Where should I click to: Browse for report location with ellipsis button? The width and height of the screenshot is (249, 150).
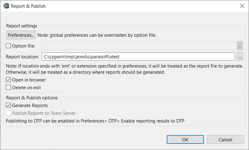point(240,56)
